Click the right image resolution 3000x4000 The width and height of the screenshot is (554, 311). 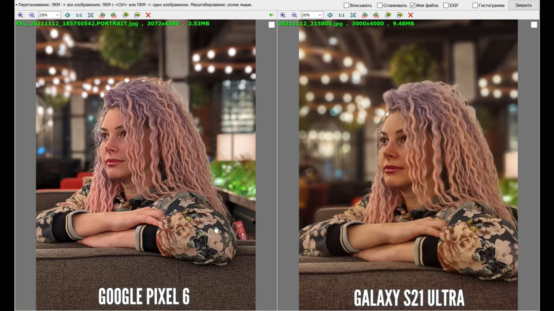(x=368, y=24)
